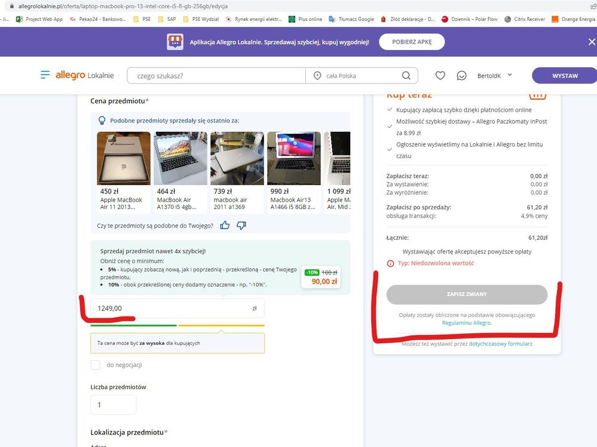Click the price field showing 1249,00

click(177, 309)
